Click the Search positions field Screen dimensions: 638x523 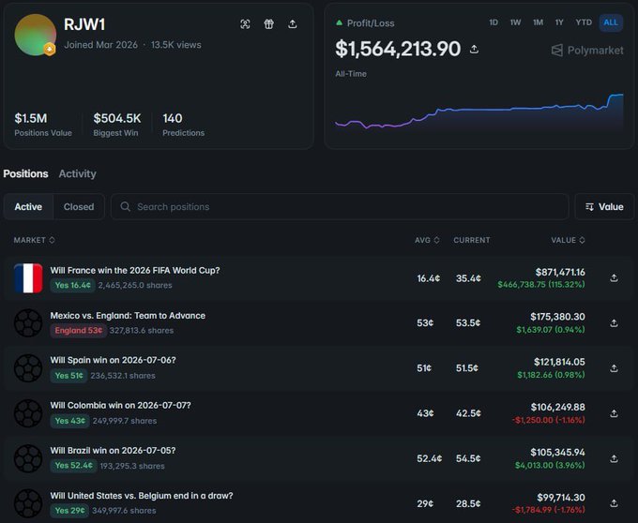tap(340, 206)
